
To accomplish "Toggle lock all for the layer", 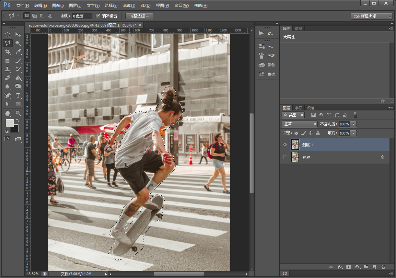I will pyautogui.click(x=318, y=133).
